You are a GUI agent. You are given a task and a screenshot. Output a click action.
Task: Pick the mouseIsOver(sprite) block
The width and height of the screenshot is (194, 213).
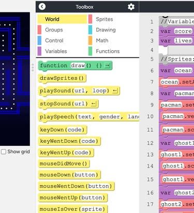72,209
